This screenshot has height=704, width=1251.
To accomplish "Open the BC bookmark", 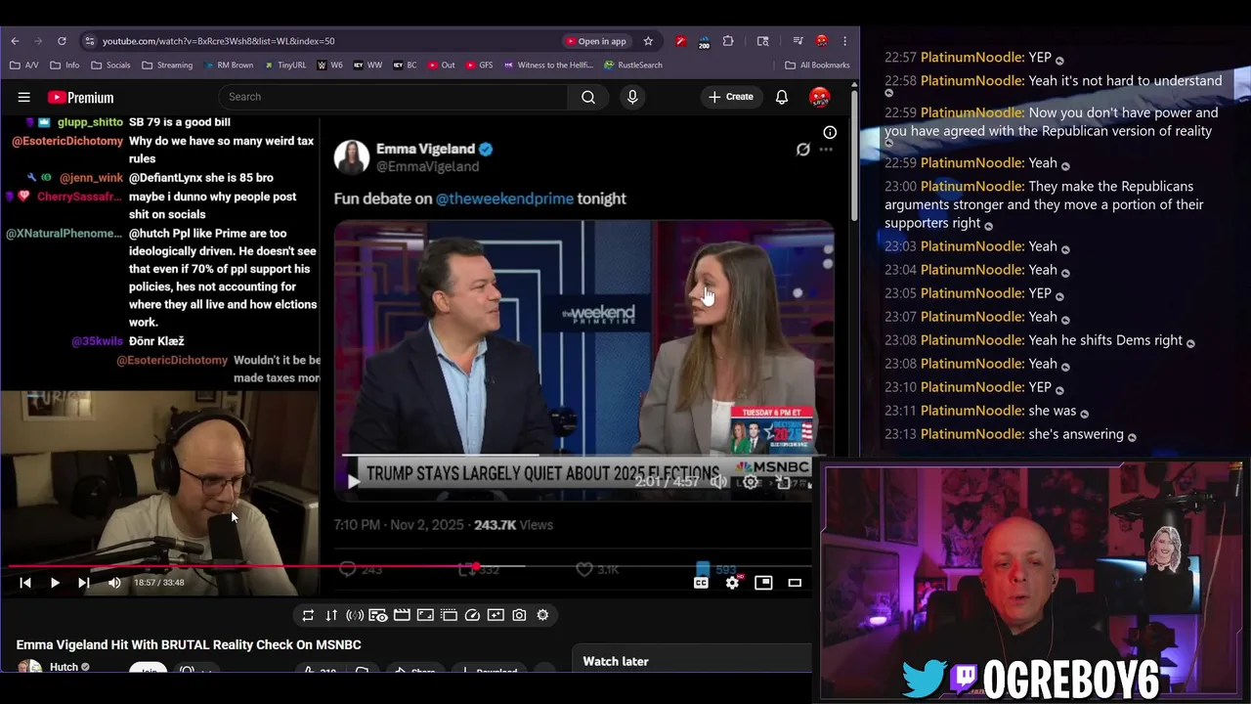I will point(405,66).
